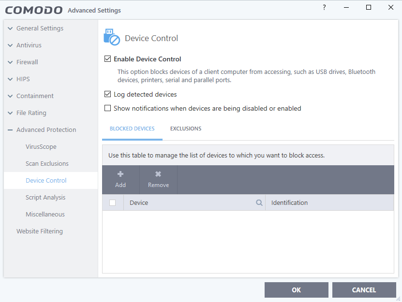Click the Device column search magnifier
The height and width of the screenshot is (302, 402).
[x=259, y=202]
